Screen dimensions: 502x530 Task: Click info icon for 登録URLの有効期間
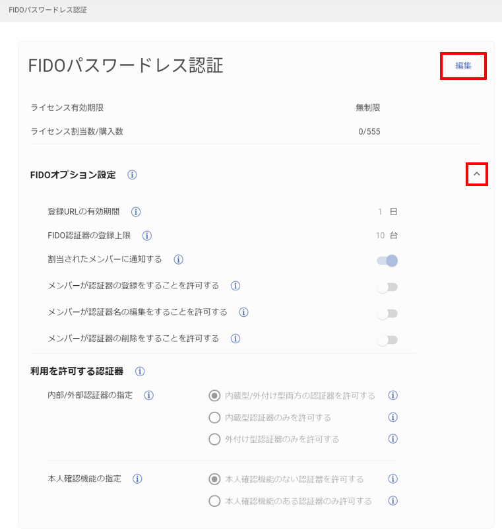(136, 212)
